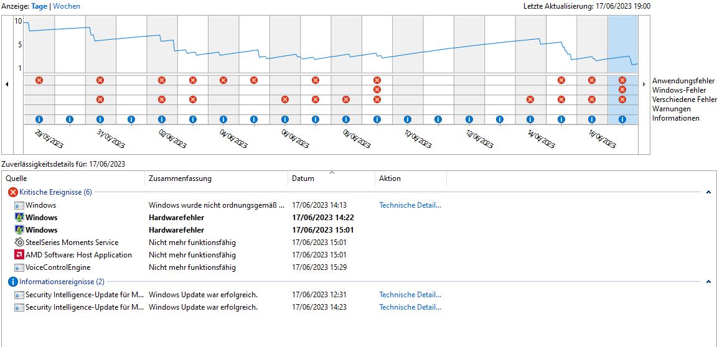Select the Anwendungsfehler error icon for 16/06/2023
Screen dimensions: 717x347
592,80
